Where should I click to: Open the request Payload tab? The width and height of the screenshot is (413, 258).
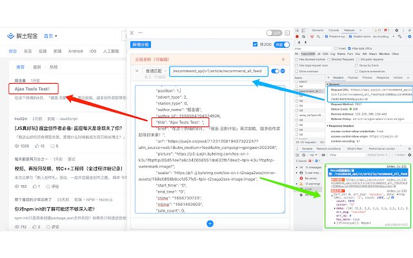click(353, 77)
